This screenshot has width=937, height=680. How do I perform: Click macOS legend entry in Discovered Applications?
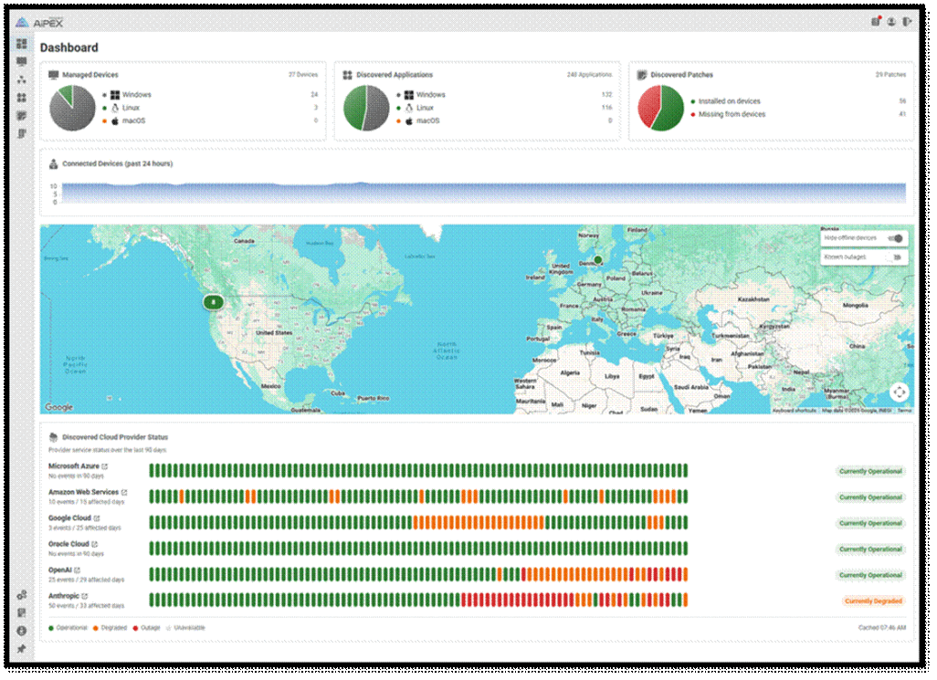click(417, 121)
